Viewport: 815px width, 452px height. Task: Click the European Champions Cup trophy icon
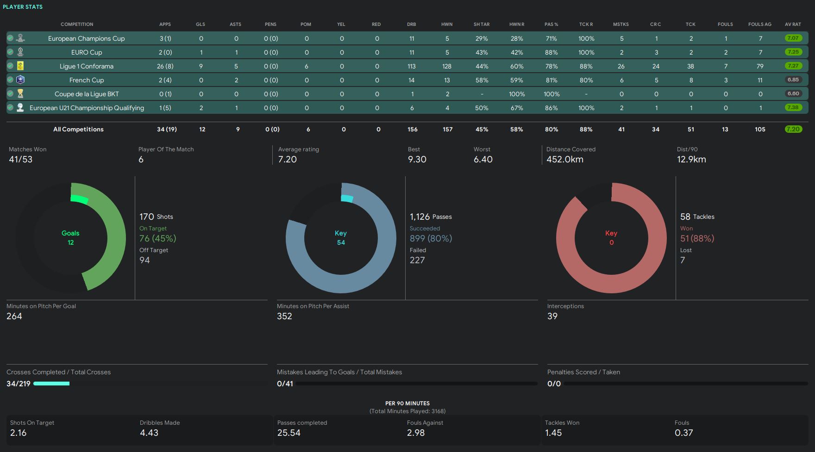(x=20, y=38)
